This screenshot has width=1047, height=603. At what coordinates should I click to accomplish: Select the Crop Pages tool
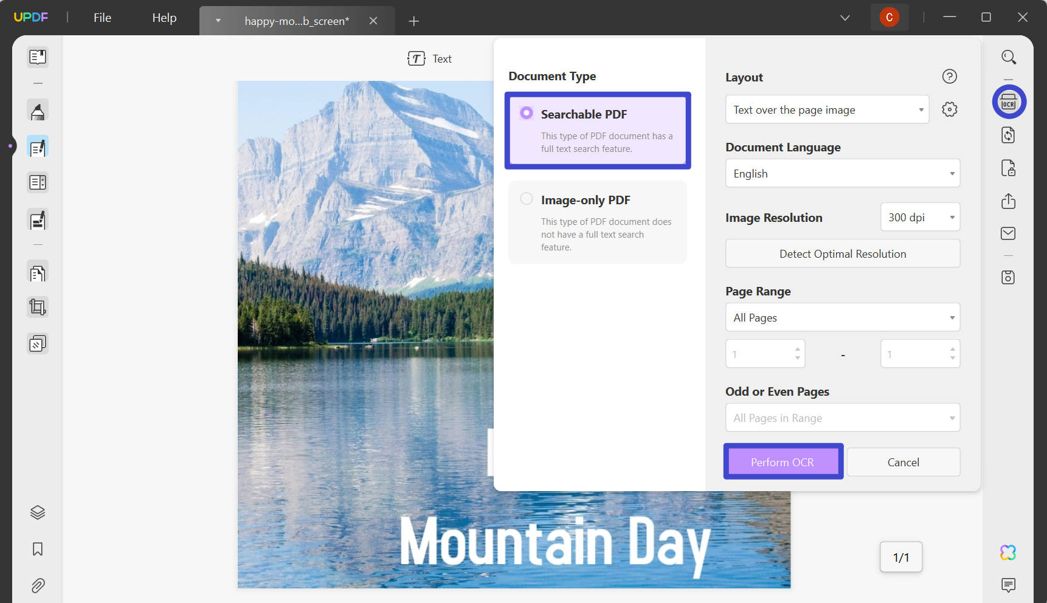tap(38, 307)
